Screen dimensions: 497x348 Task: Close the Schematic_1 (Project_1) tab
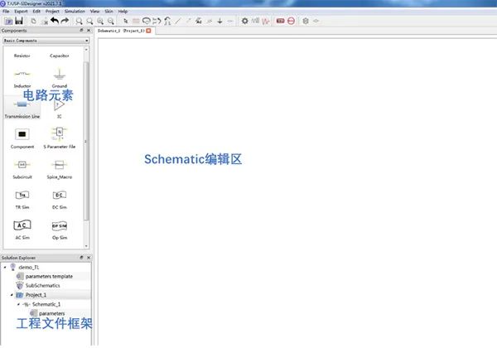(x=148, y=31)
